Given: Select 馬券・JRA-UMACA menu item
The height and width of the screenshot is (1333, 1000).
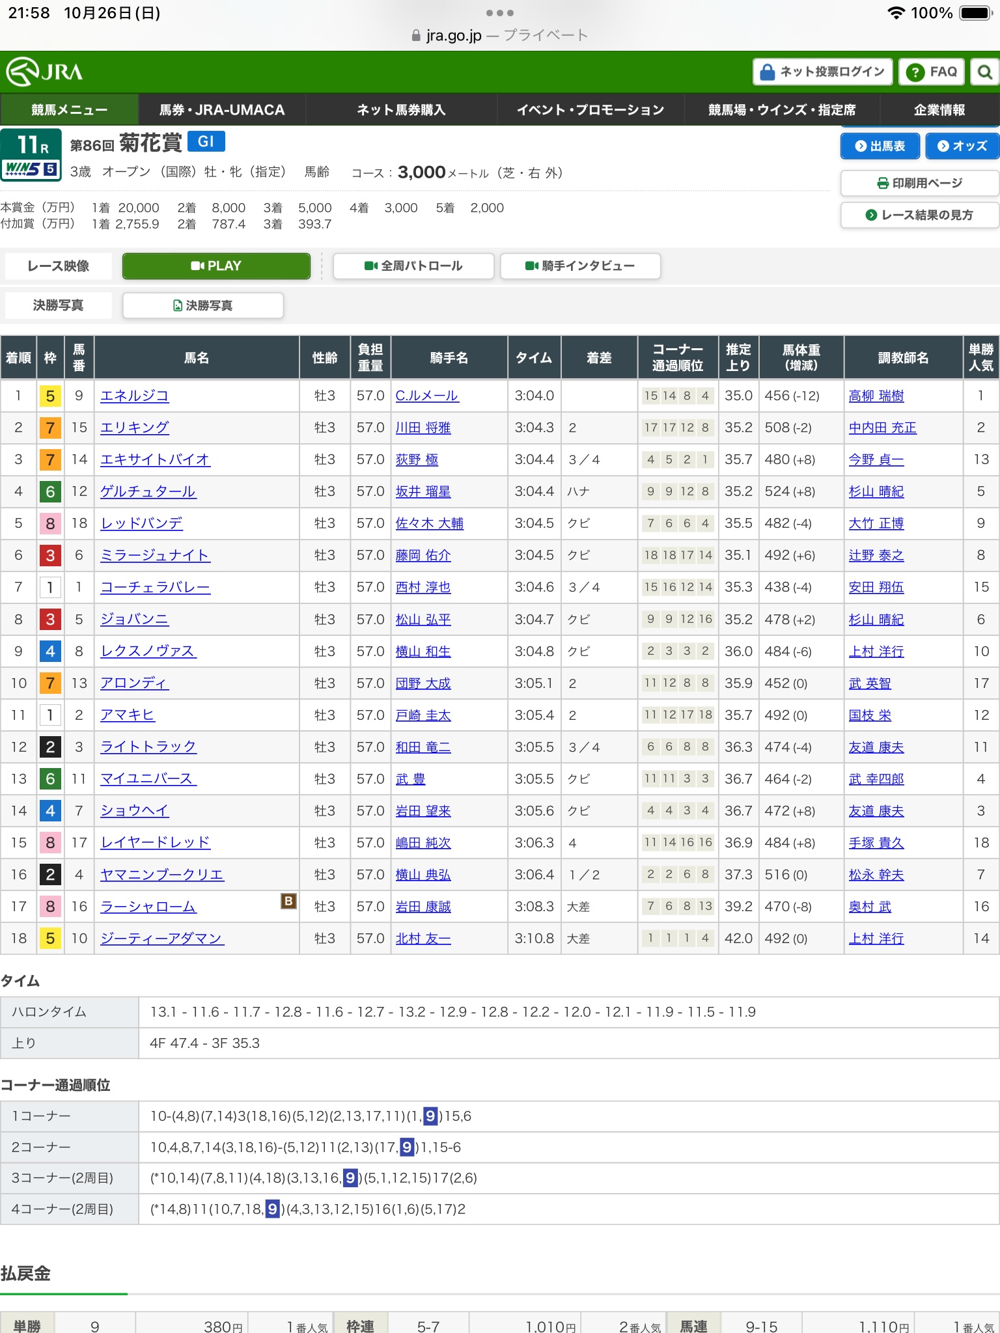Looking at the screenshot, I should [222, 109].
